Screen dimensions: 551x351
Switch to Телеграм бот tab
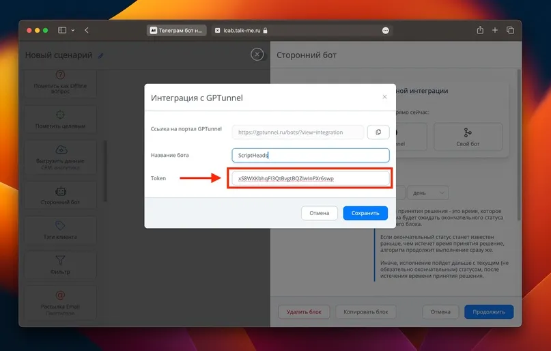176,31
